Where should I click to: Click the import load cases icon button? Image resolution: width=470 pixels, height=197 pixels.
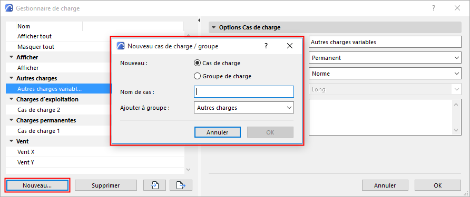[154, 185]
